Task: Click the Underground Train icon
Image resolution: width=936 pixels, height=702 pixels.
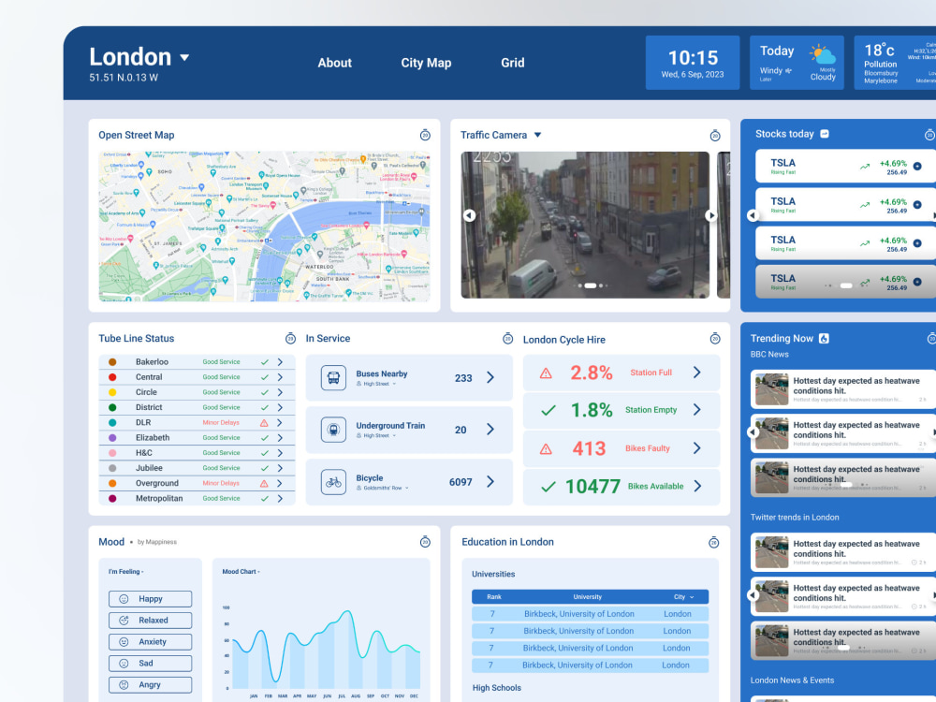Action: pos(333,430)
